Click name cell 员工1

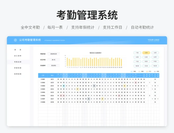tap(52, 80)
